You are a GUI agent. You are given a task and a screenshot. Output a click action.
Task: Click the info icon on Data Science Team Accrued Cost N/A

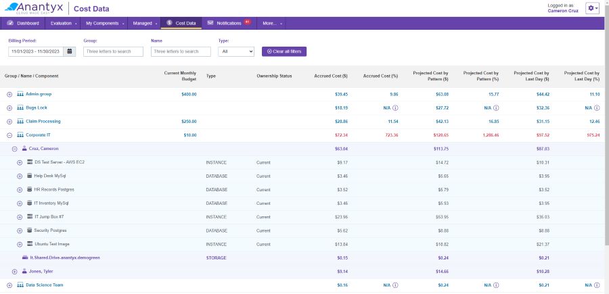click(395, 285)
